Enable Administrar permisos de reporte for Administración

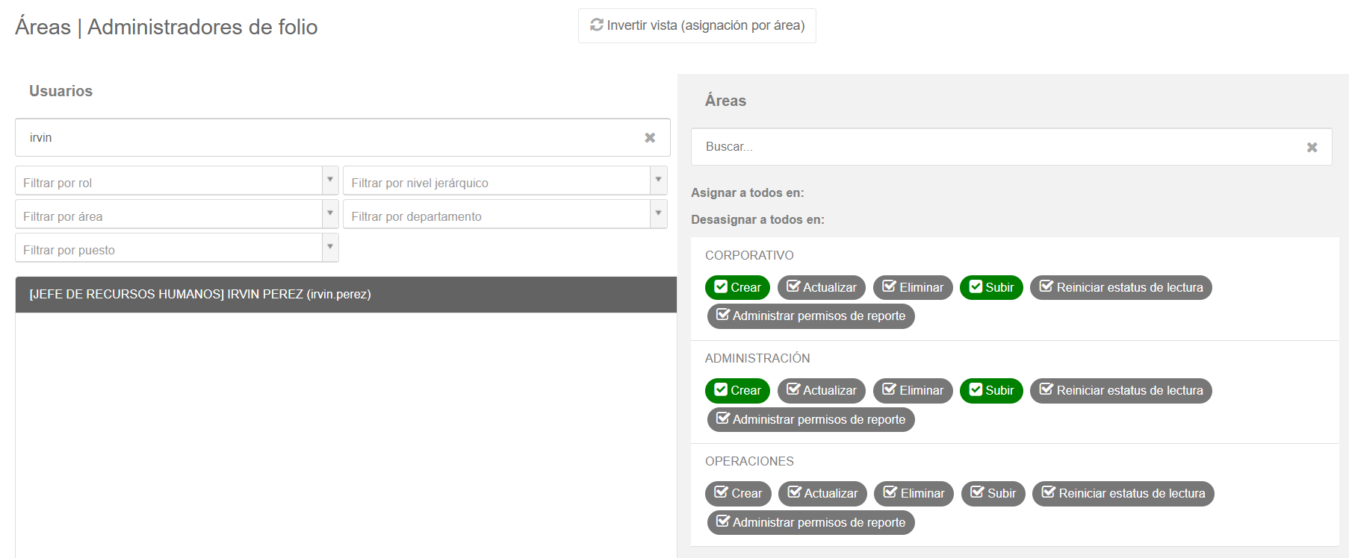pyautogui.click(x=810, y=419)
